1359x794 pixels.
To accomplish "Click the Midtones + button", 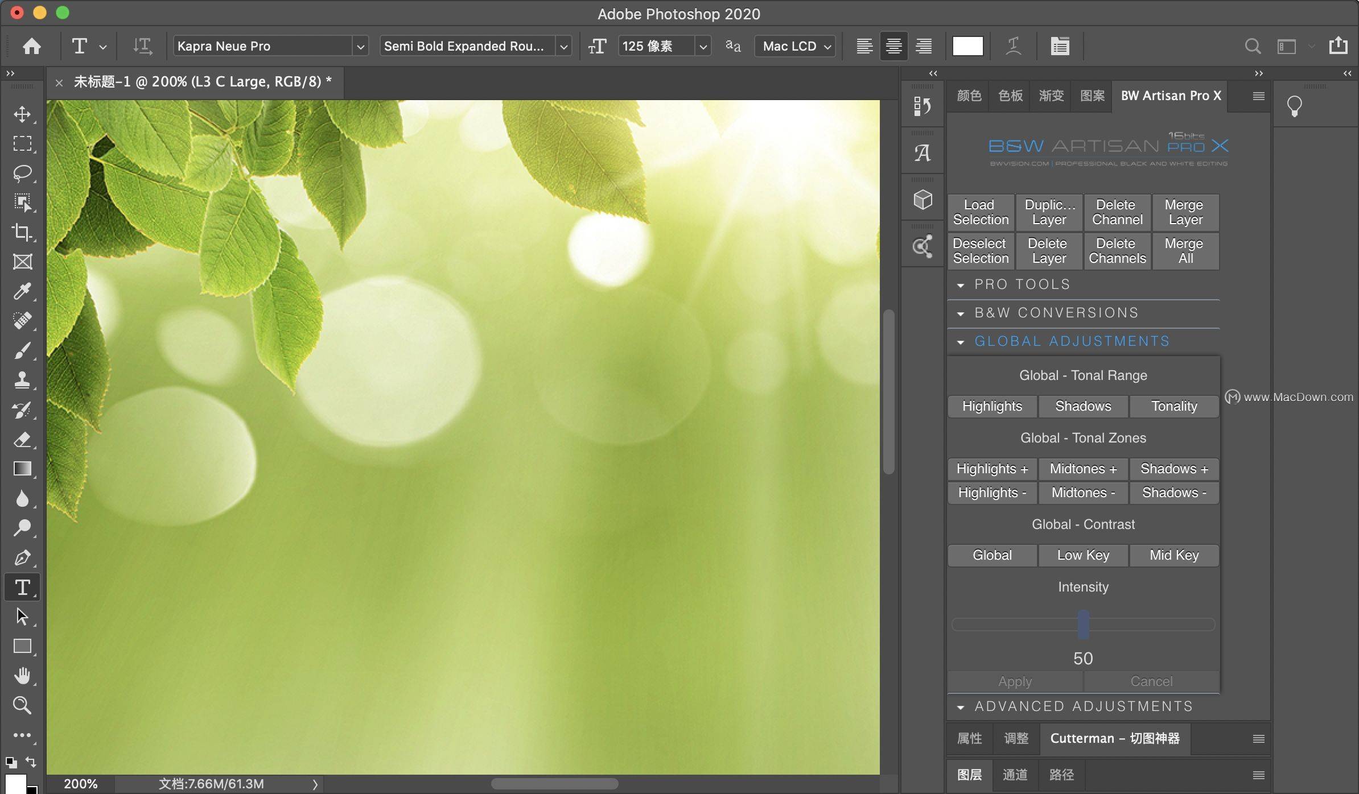I will tap(1083, 469).
